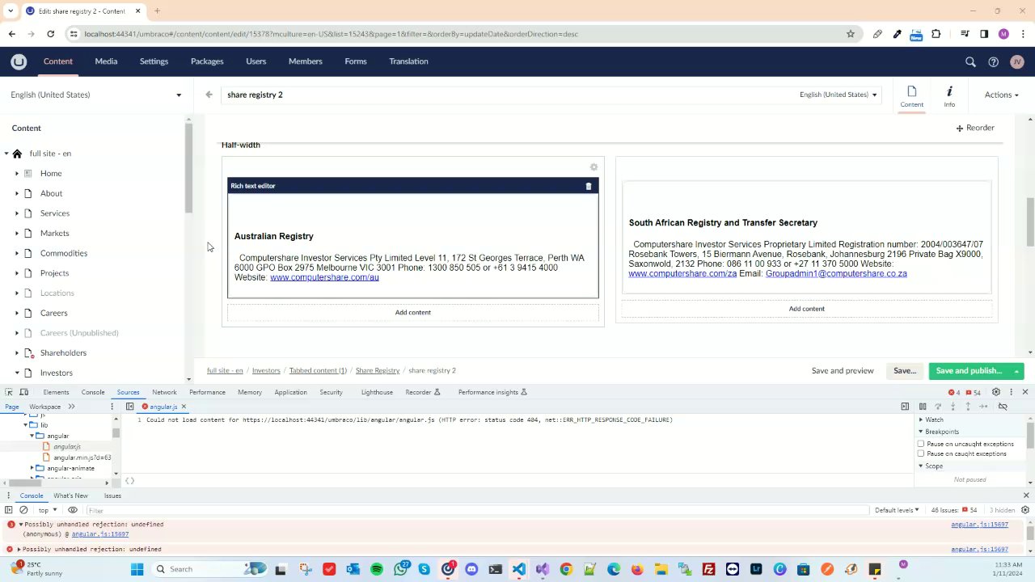The width and height of the screenshot is (1035, 582).
Task: Toggle the DevTools device toolbar icon
Action: tap(24, 392)
